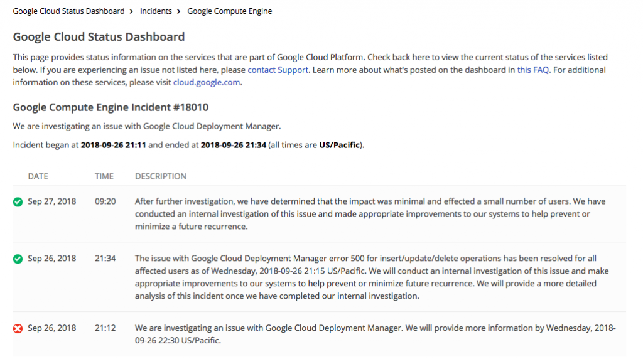Go to Google Cloud Status Dashboard breadcrumb
Image resolution: width=643 pixels, height=359 pixels.
[x=68, y=11]
